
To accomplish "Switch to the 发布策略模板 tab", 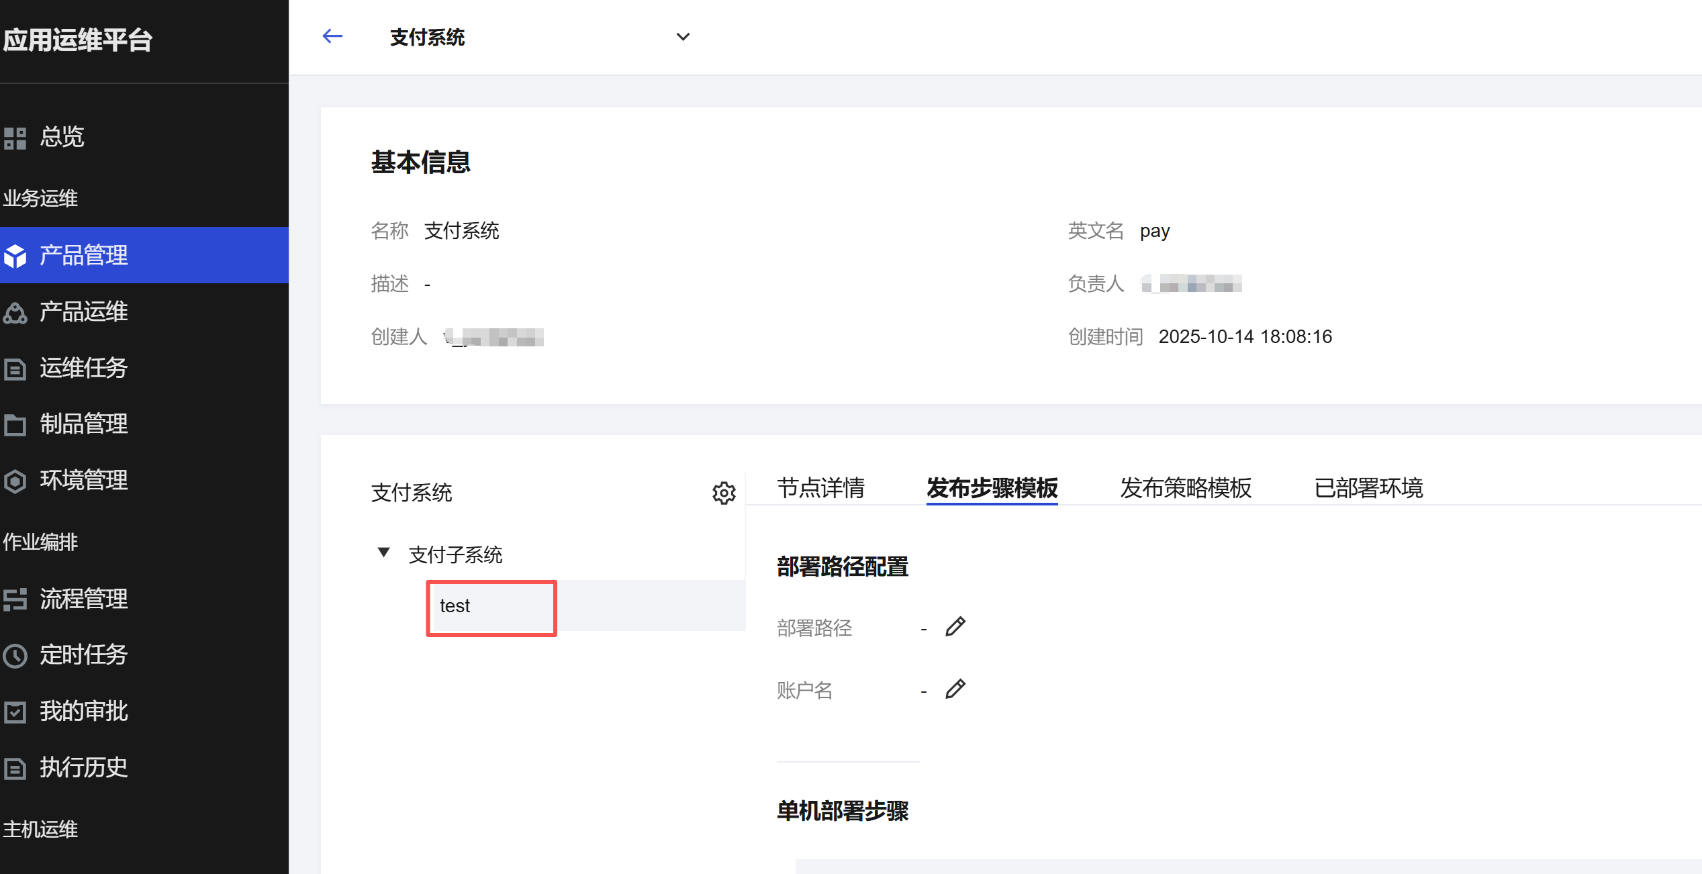I will pos(1185,488).
